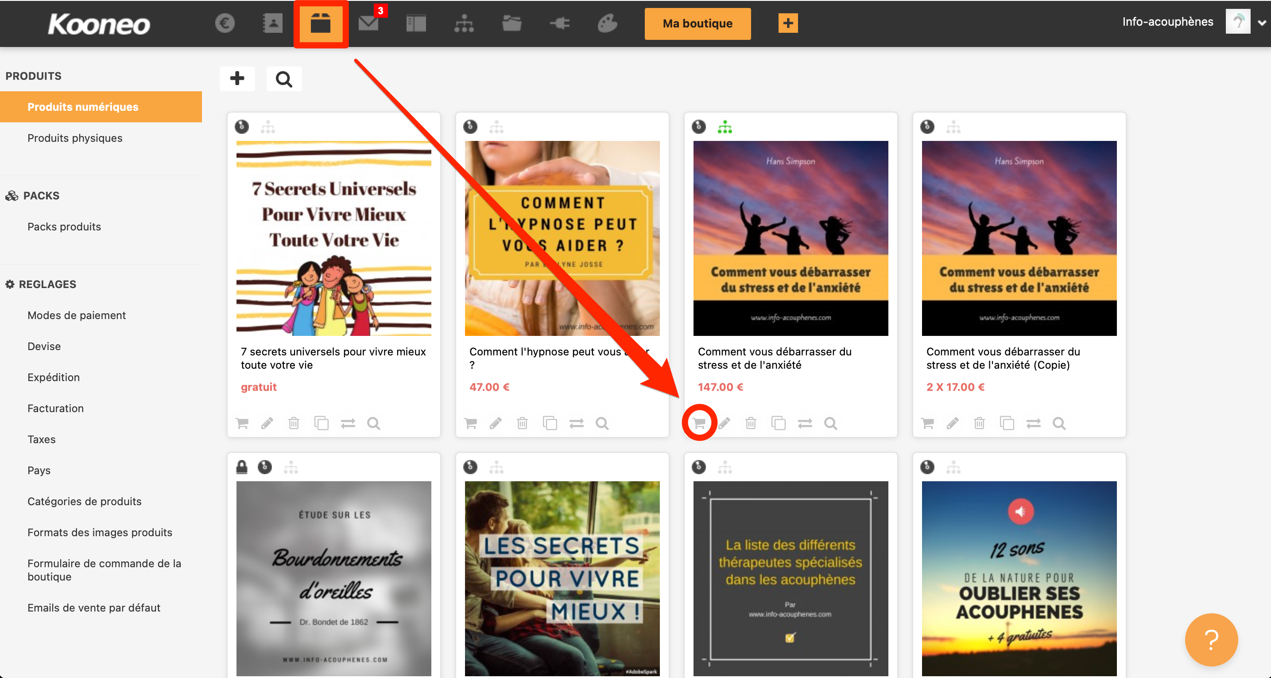The width and height of the screenshot is (1271, 678).
Task: Open the contacts icon in top navigation
Action: tap(272, 23)
